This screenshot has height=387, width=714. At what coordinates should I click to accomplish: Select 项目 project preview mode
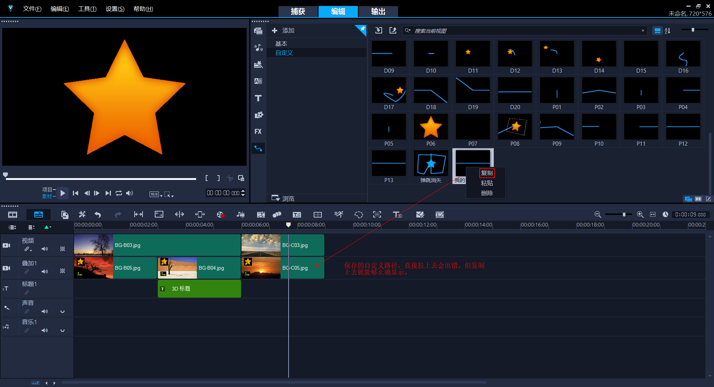coord(47,190)
